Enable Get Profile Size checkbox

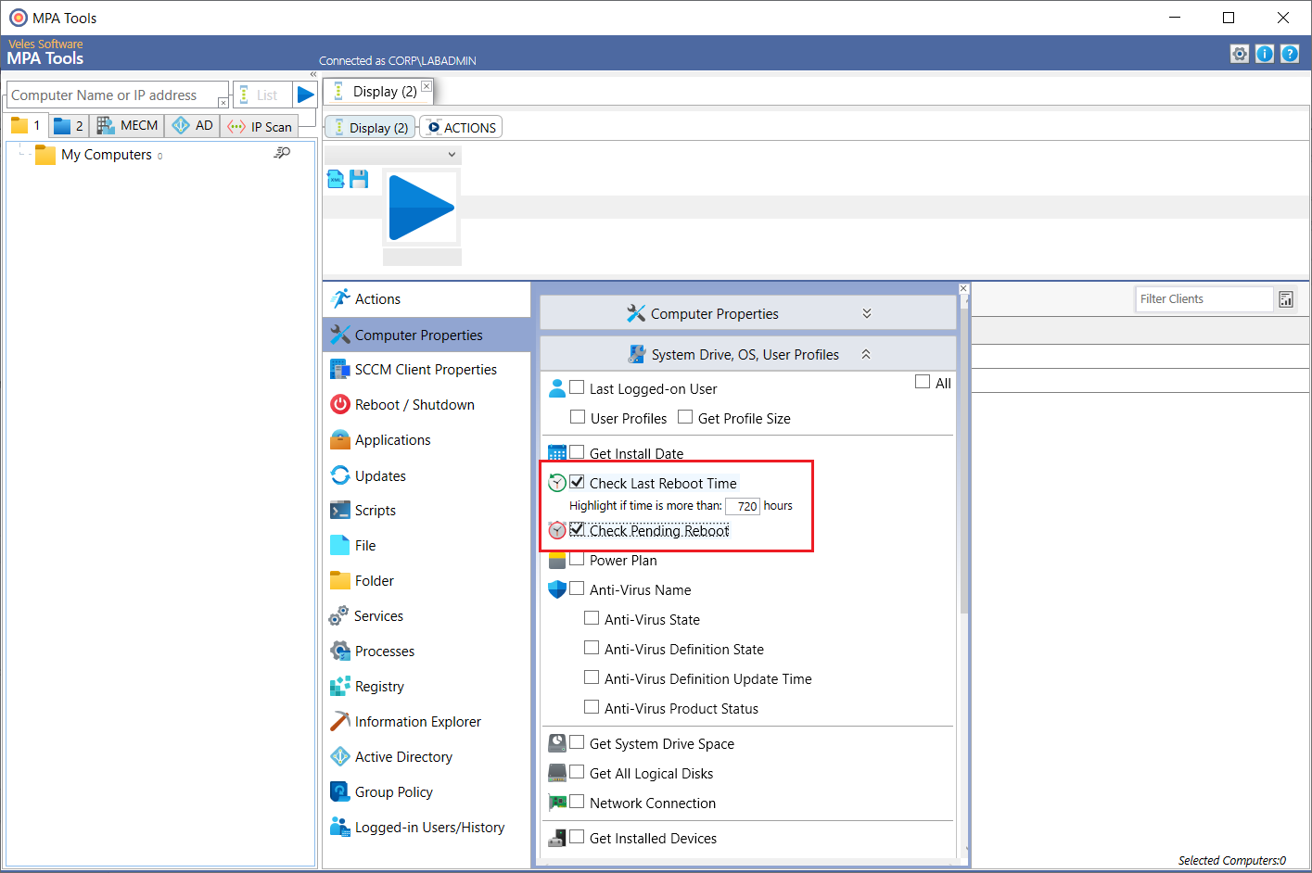point(685,417)
